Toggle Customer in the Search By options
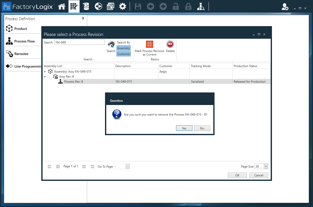Screen dimensions: 313x207 [123, 54]
